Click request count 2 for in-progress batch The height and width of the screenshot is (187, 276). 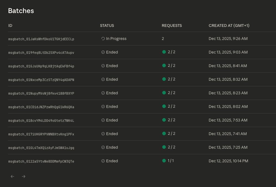click(x=163, y=39)
